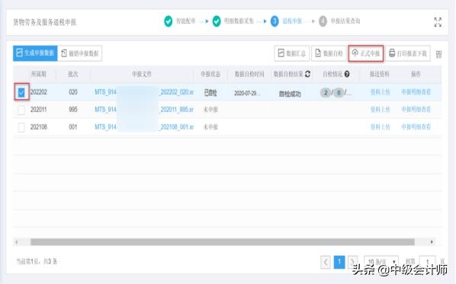Click the step 3 circle for 退税申报
Viewport: 456px width, 284px height.
(275, 21)
